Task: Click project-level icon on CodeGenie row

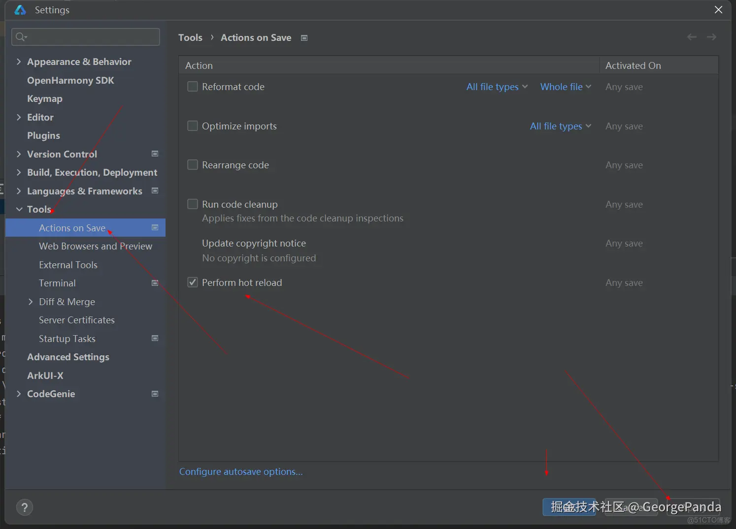Action: 155,394
